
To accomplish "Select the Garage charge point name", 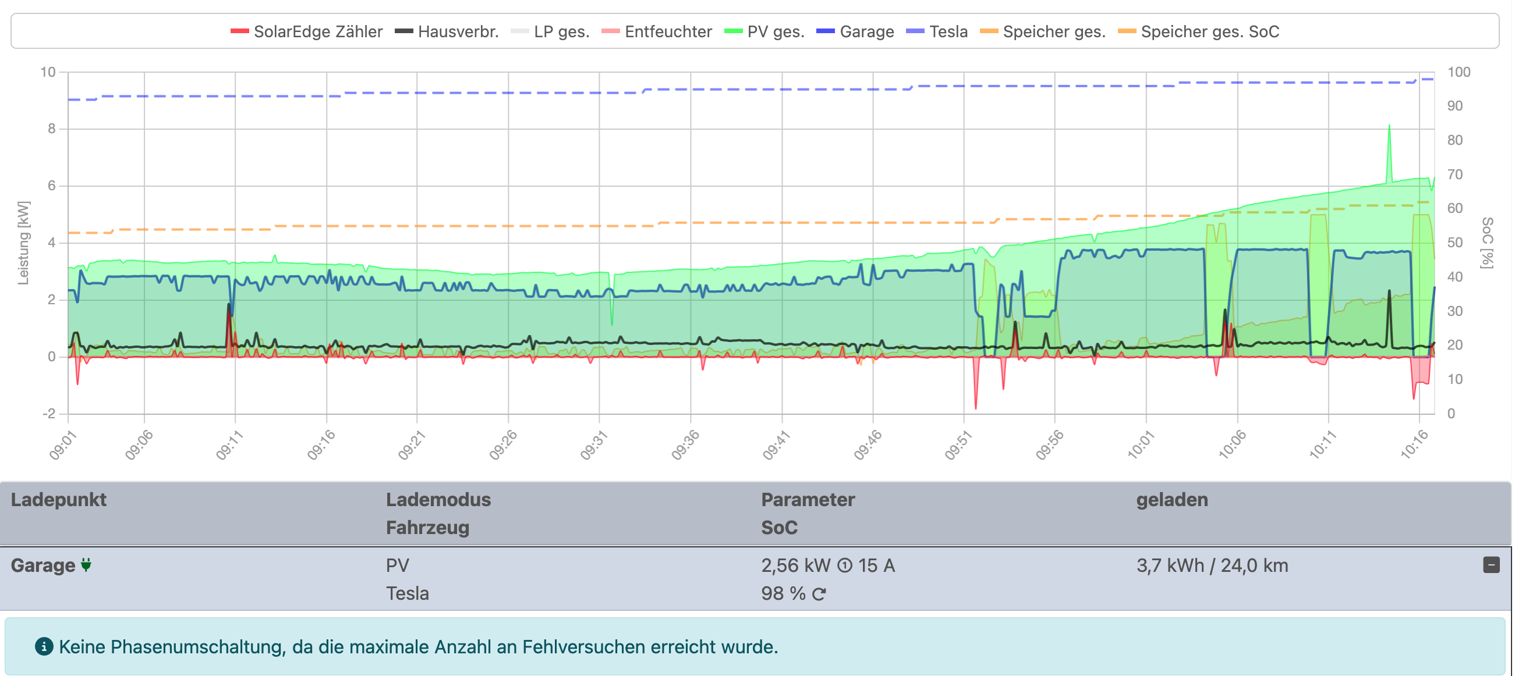I will (43, 565).
